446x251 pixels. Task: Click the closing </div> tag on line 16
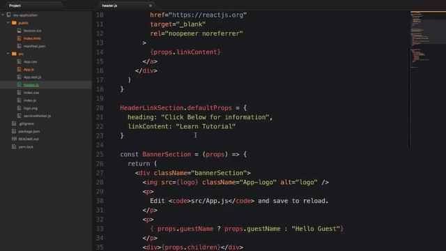pos(146,70)
